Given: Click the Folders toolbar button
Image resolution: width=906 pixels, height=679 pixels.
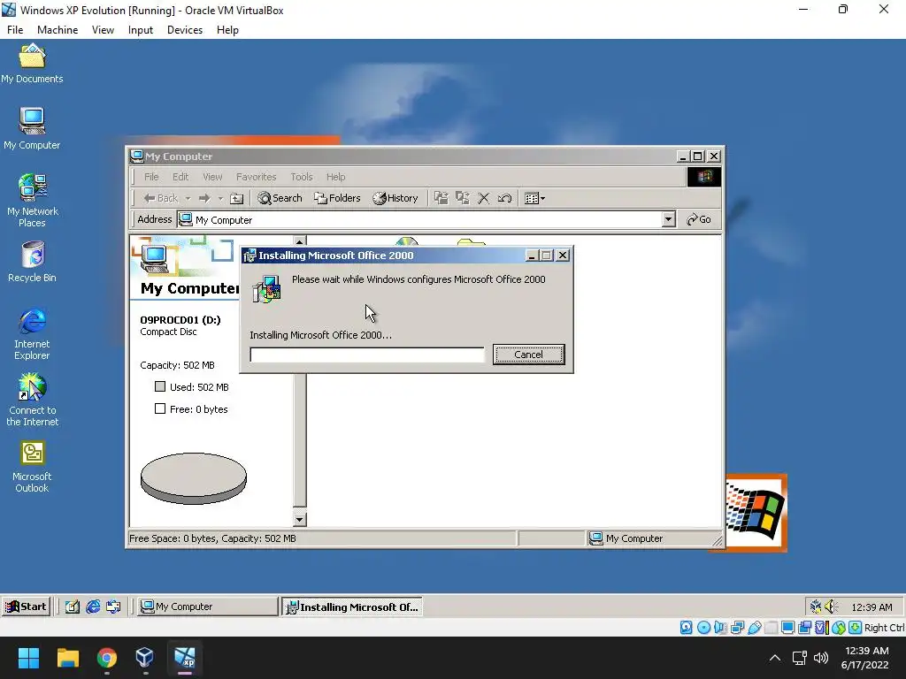Looking at the screenshot, I should [337, 198].
